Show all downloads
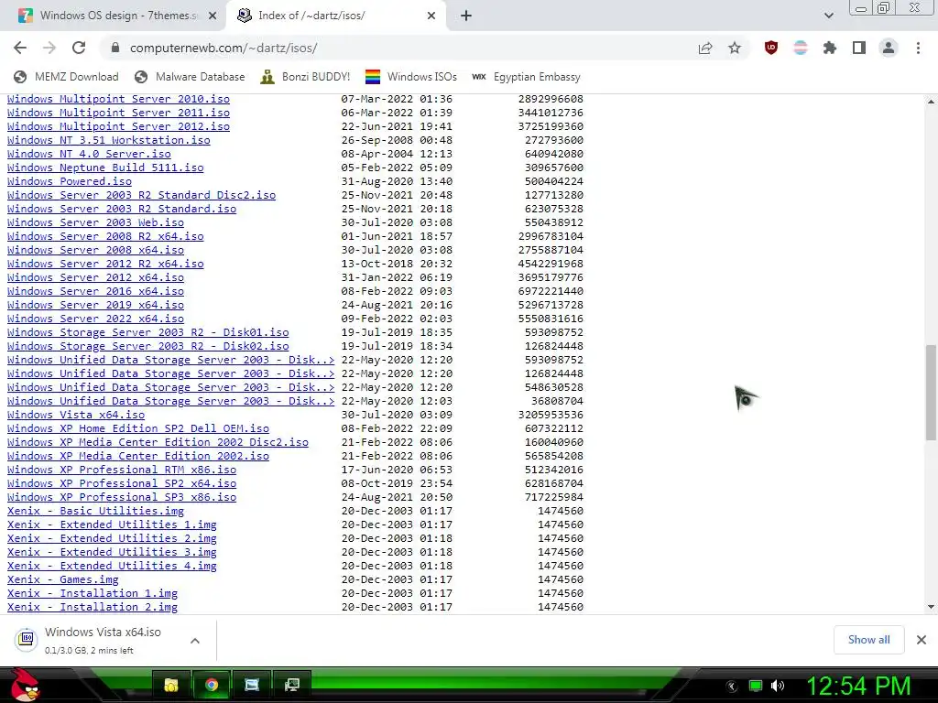The width and height of the screenshot is (938, 703). coord(868,640)
